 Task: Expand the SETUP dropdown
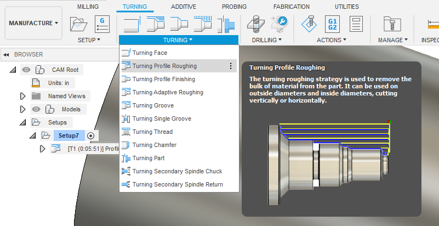[89, 40]
